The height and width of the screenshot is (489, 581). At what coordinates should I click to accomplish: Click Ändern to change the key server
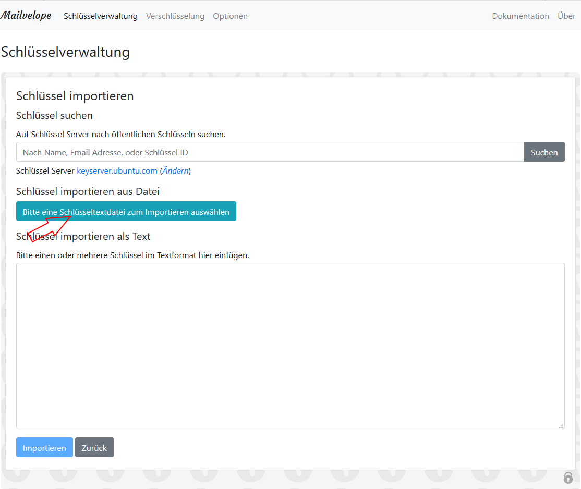pyautogui.click(x=175, y=170)
